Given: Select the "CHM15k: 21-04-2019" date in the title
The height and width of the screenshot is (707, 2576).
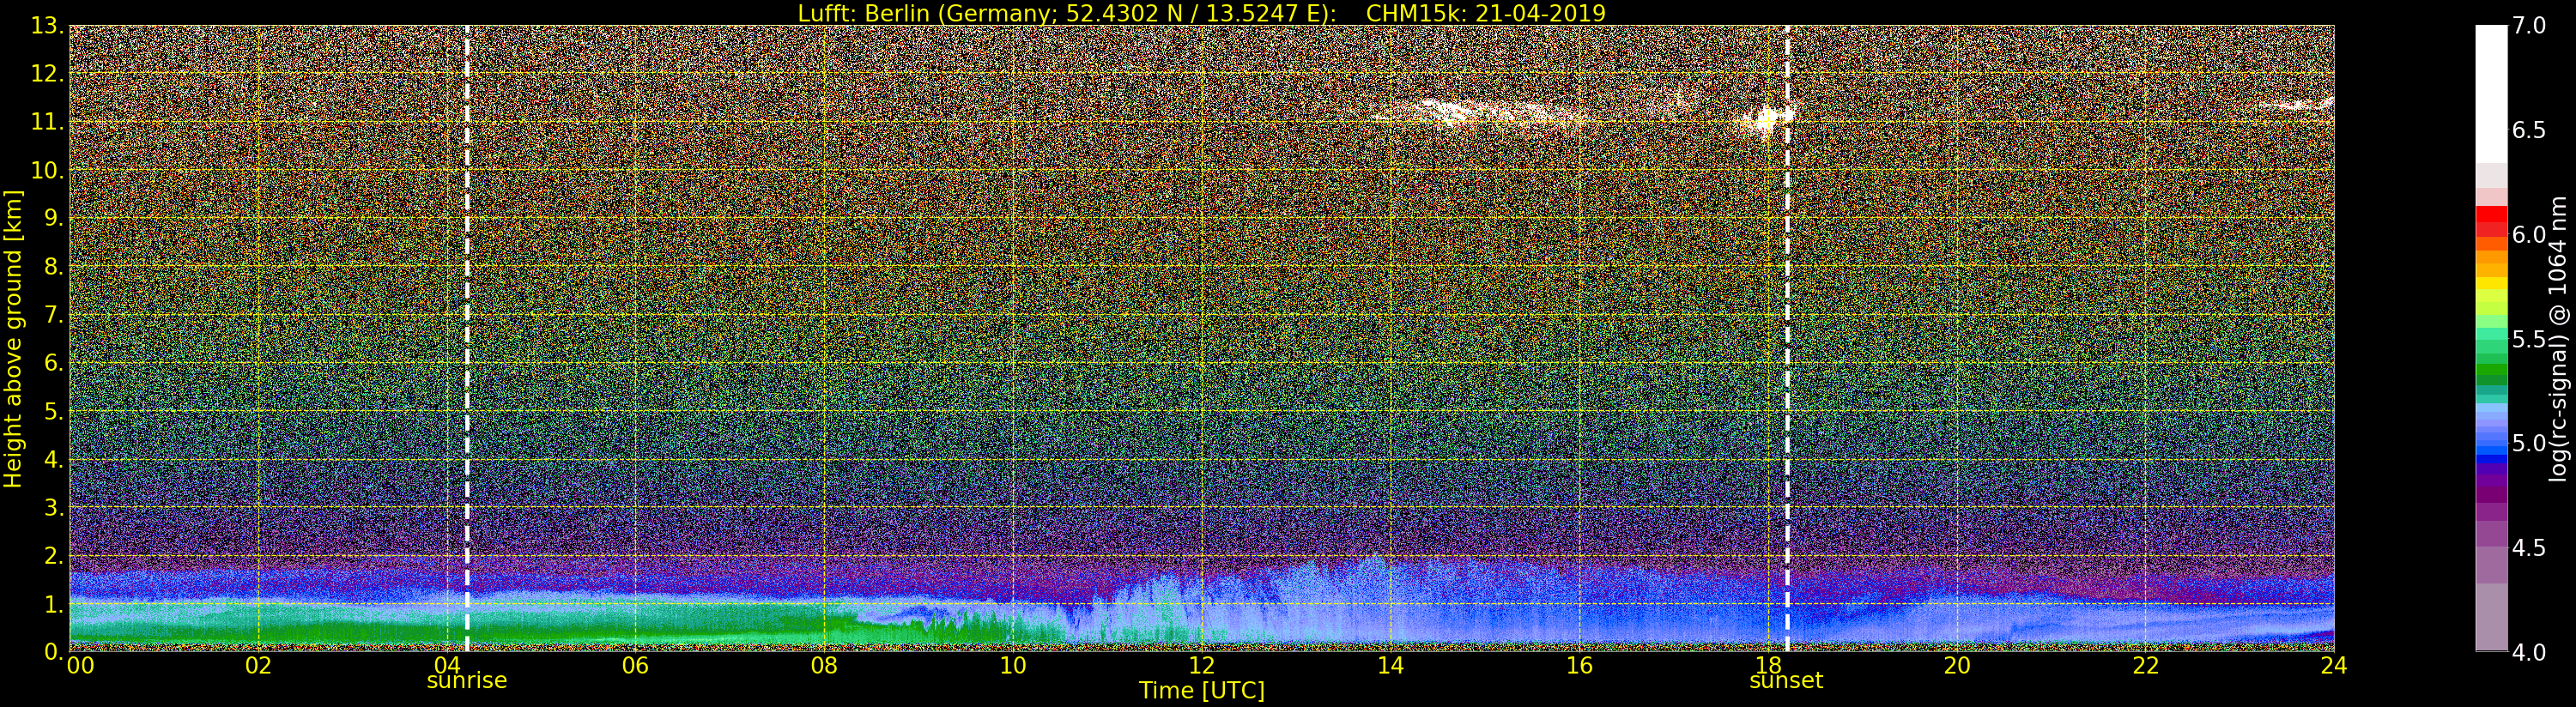Looking at the screenshot, I should (x=1485, y=13).
